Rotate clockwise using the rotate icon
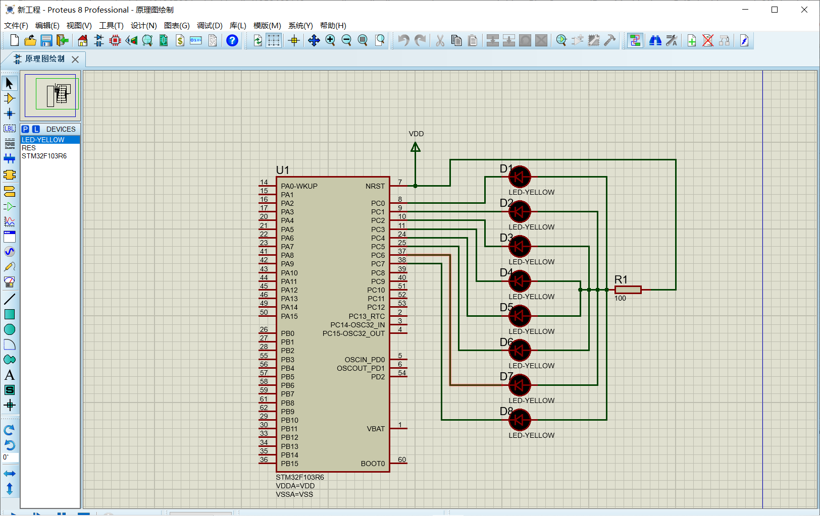The width and height of the screenshot is (820, 516). (10, 430)
